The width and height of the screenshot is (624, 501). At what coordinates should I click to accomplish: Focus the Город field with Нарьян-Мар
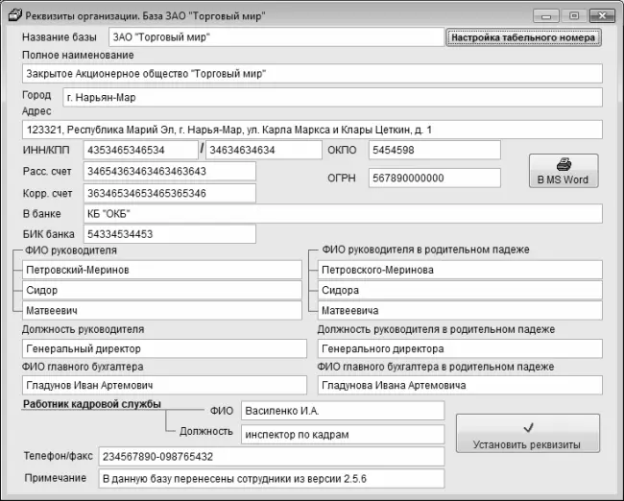click(332, 98)
